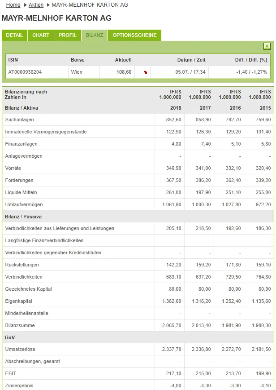Viewport: 276px width, 390px height.
Task: Click the Gezeichnetes Kapital row label
Action: [29, 289]
